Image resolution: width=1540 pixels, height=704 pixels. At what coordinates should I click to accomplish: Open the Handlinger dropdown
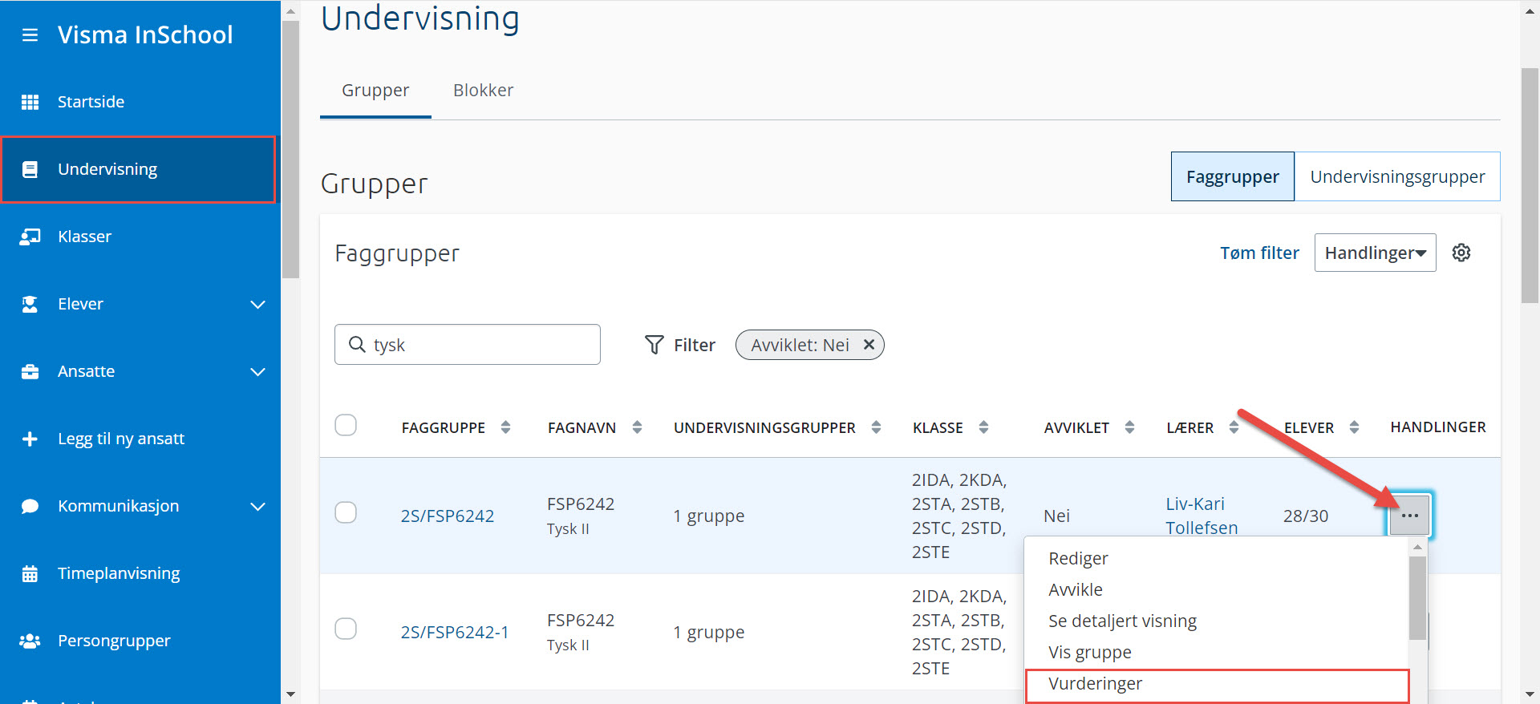pos(1374,253)
